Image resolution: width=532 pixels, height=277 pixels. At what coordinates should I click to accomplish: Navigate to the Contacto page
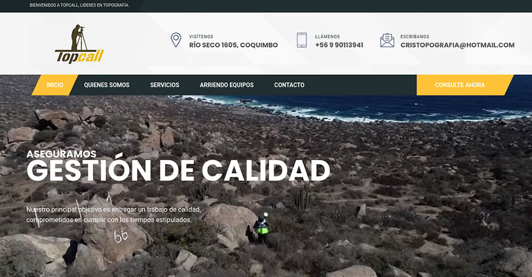[x=289, y=85]
